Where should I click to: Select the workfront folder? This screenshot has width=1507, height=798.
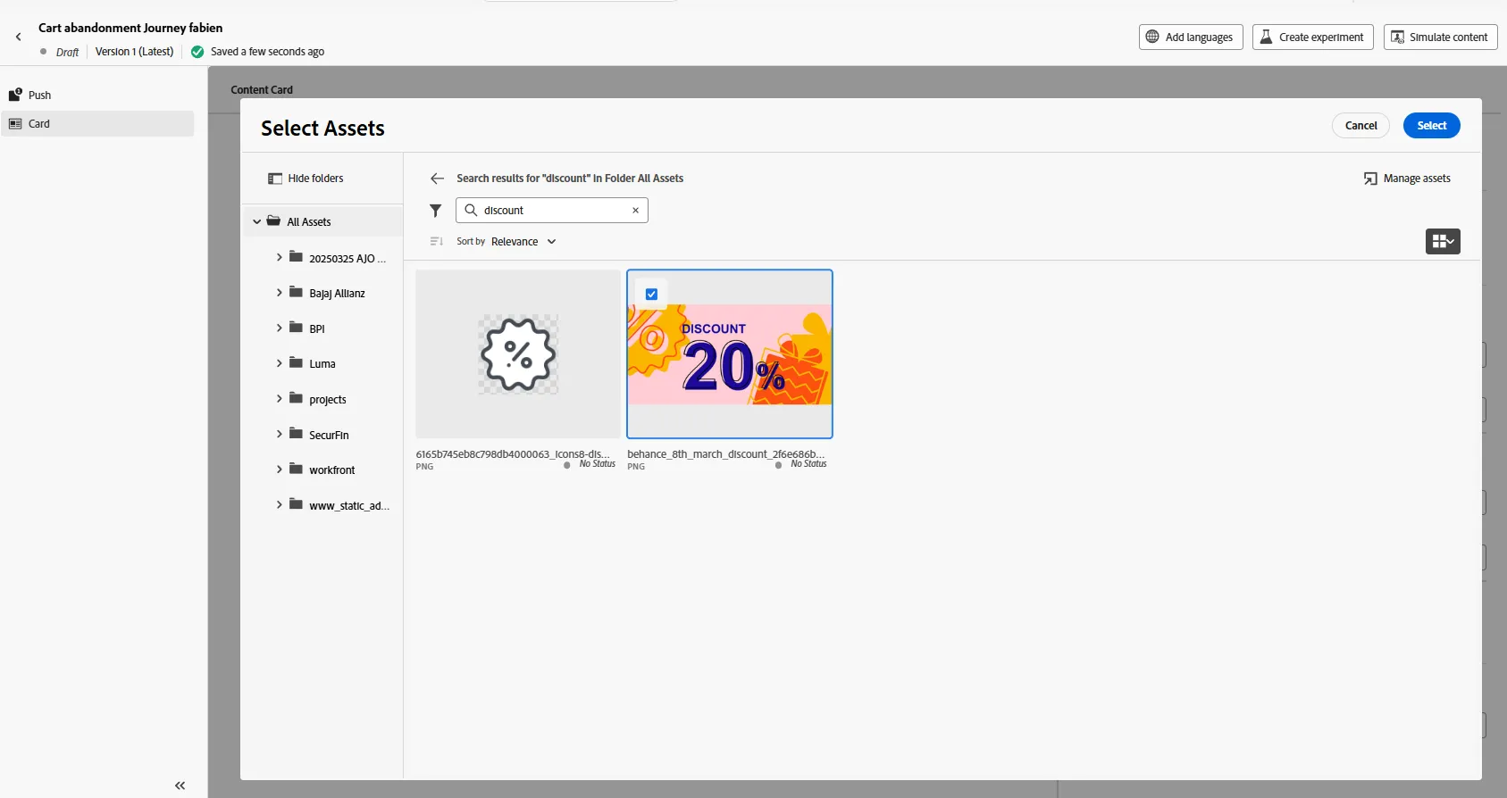331,470
